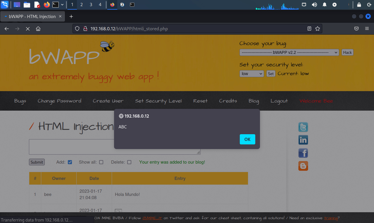This screenshot has height=223, width=374.
Task: Open Reader View icon in address bar
Action: (x=309, y=29)
